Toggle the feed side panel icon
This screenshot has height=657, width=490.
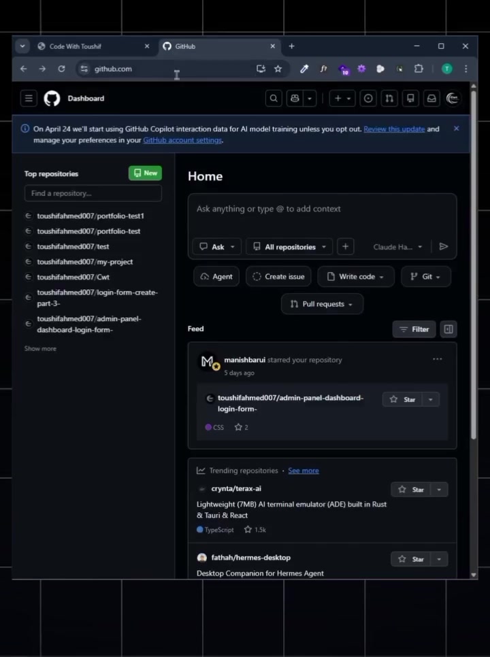[448, 329]
